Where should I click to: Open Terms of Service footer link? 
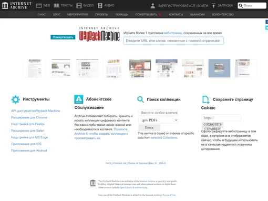click(147, 163)
